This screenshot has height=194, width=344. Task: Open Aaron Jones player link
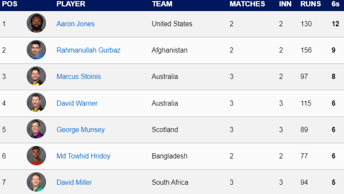pos(75,24)
